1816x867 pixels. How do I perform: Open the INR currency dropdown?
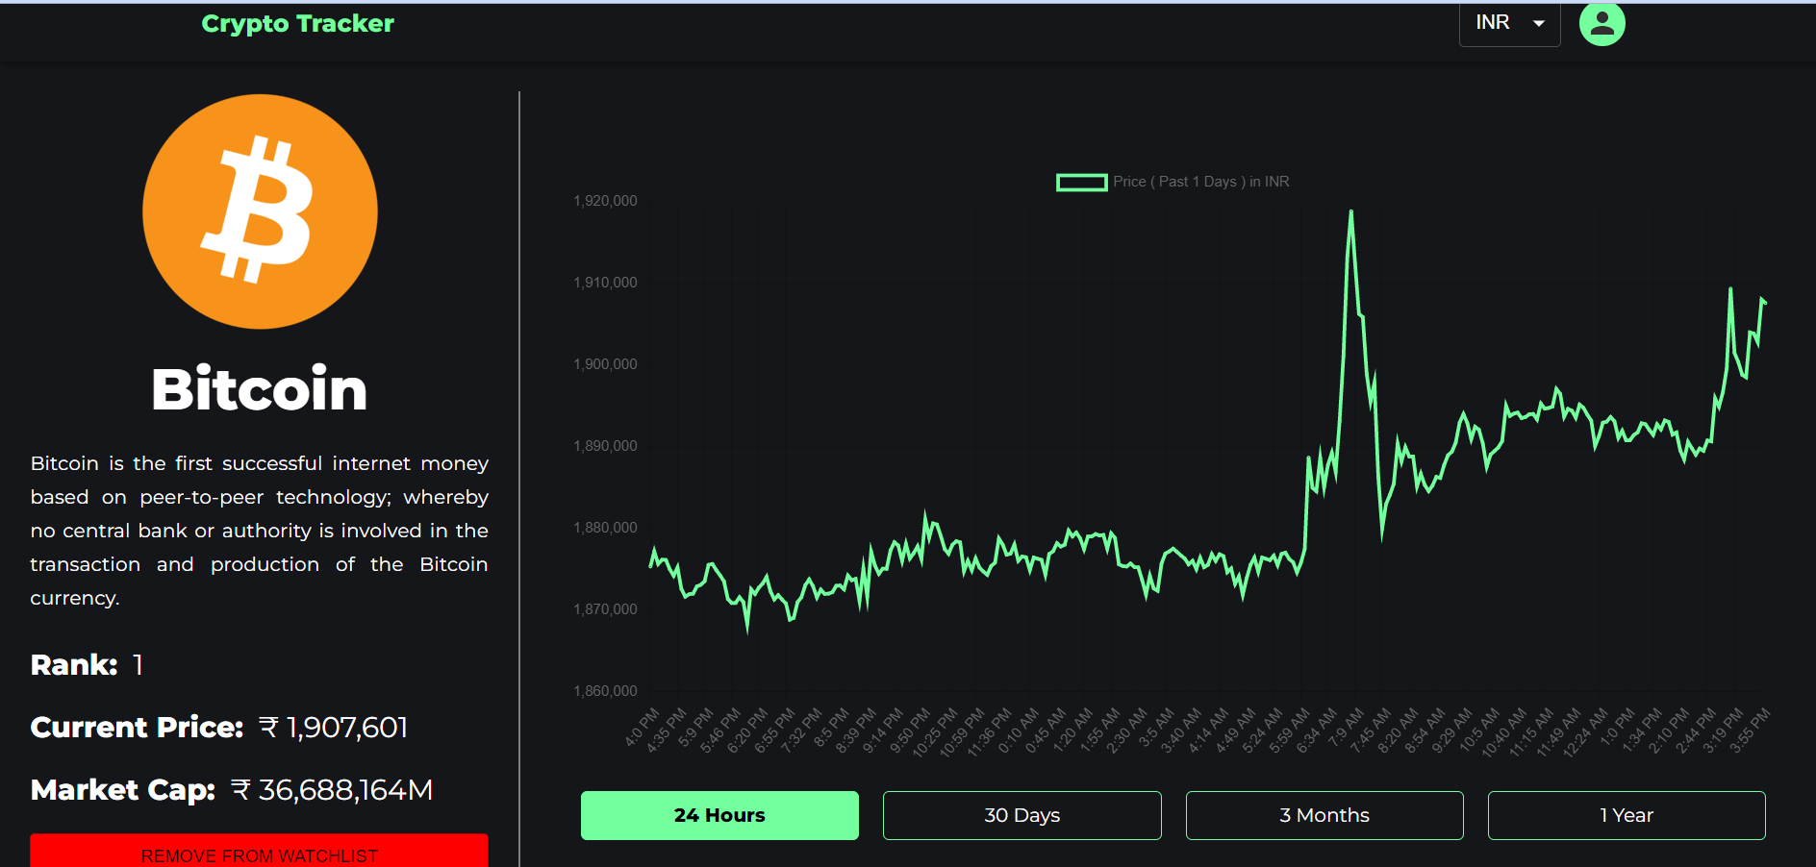coord(1508,24)
